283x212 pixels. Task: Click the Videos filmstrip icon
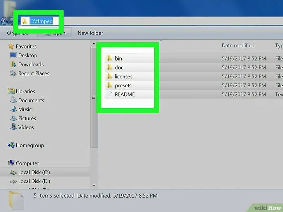[14, 127]
